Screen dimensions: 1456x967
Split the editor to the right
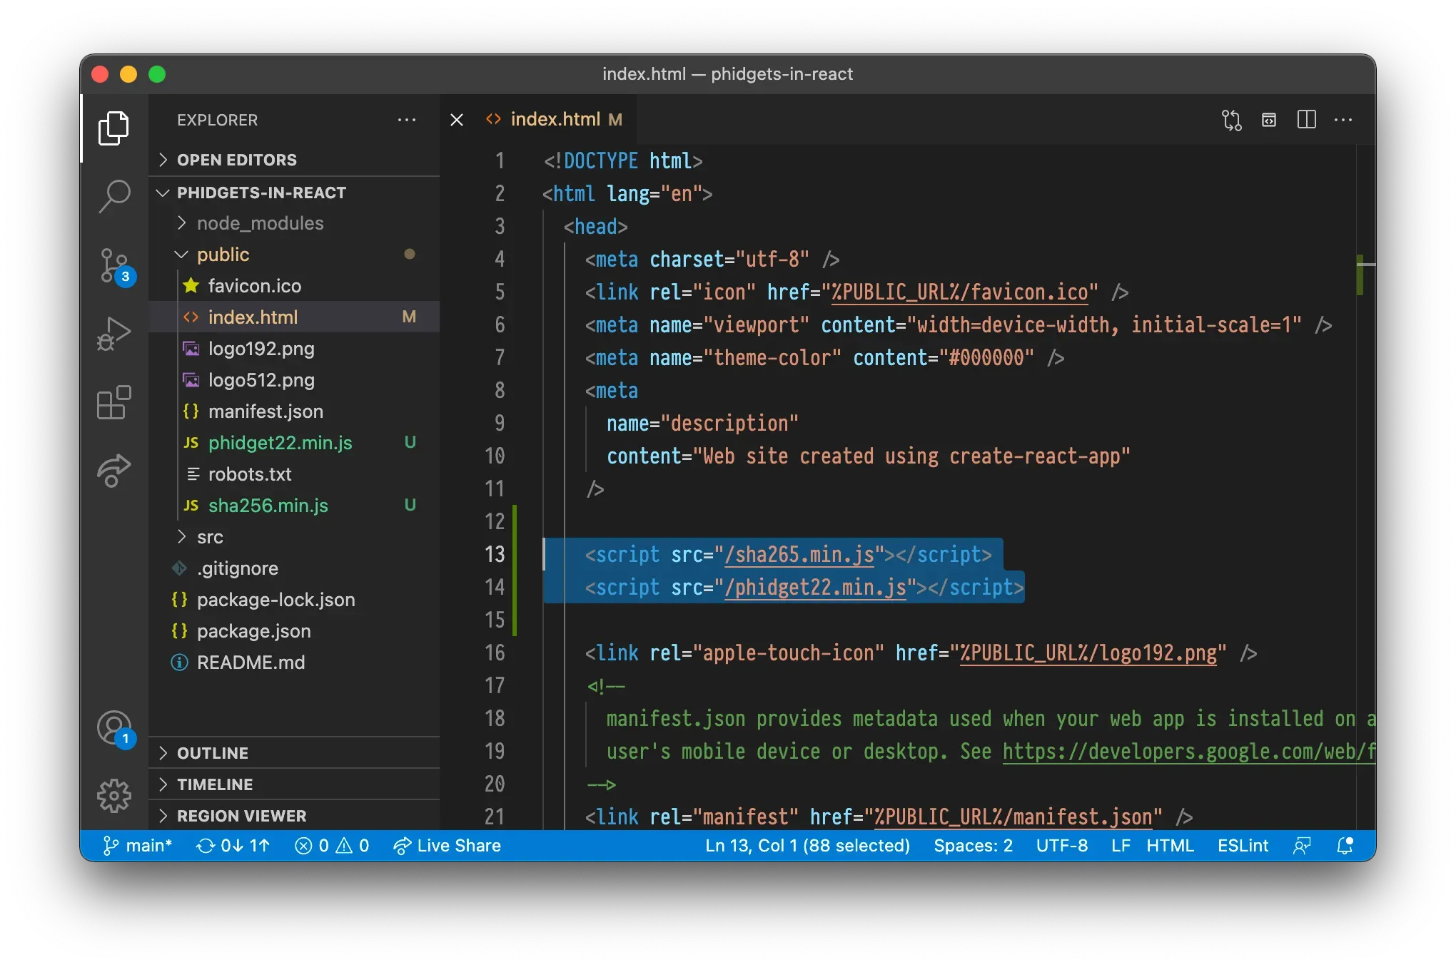point(1306,120)
